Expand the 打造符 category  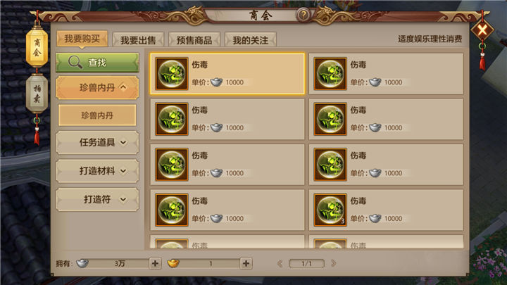coord(97,199)
